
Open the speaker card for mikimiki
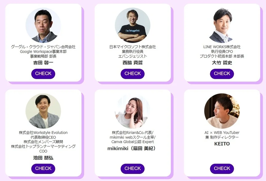pyautogui.click(x=132, y=132)
